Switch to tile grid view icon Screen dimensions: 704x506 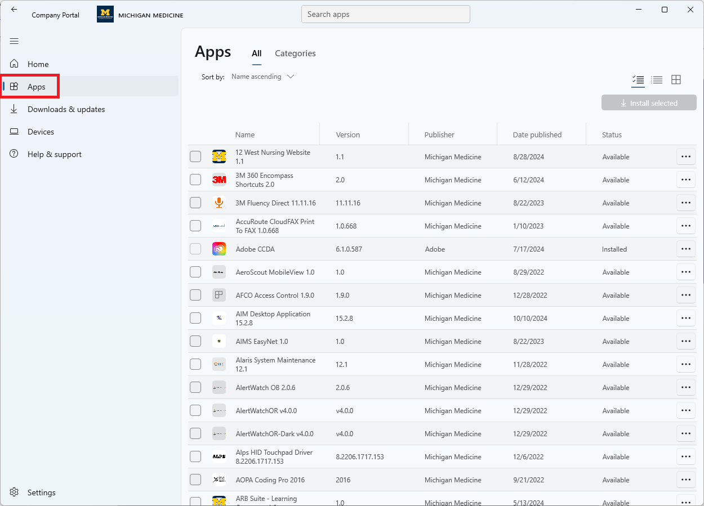676,80
